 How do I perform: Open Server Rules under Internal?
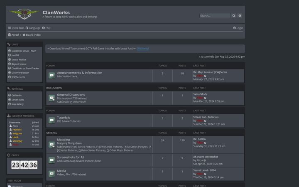pyautogui.click(x=17, y=100)
